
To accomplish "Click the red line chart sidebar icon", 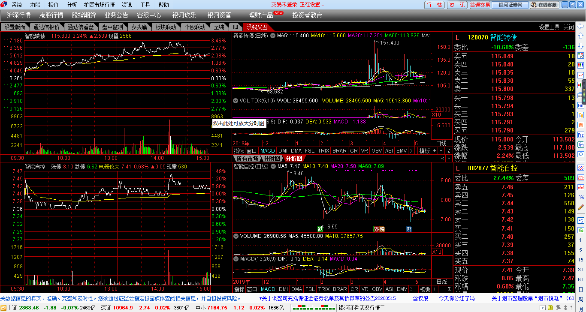I will 581,75.
